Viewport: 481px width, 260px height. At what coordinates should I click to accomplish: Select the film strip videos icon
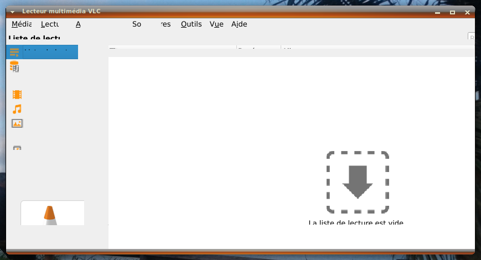17,95
